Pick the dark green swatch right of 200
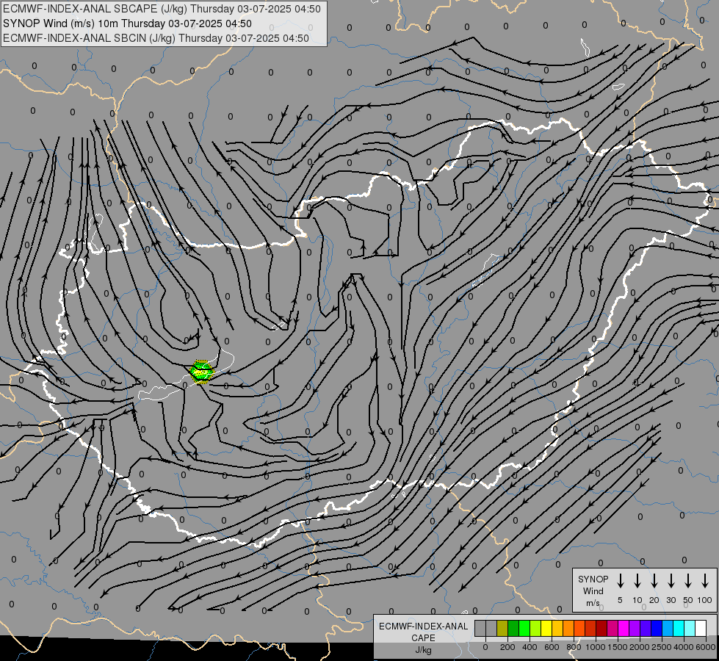Viewport: 719px width, 661px height. tap(513, 628)
